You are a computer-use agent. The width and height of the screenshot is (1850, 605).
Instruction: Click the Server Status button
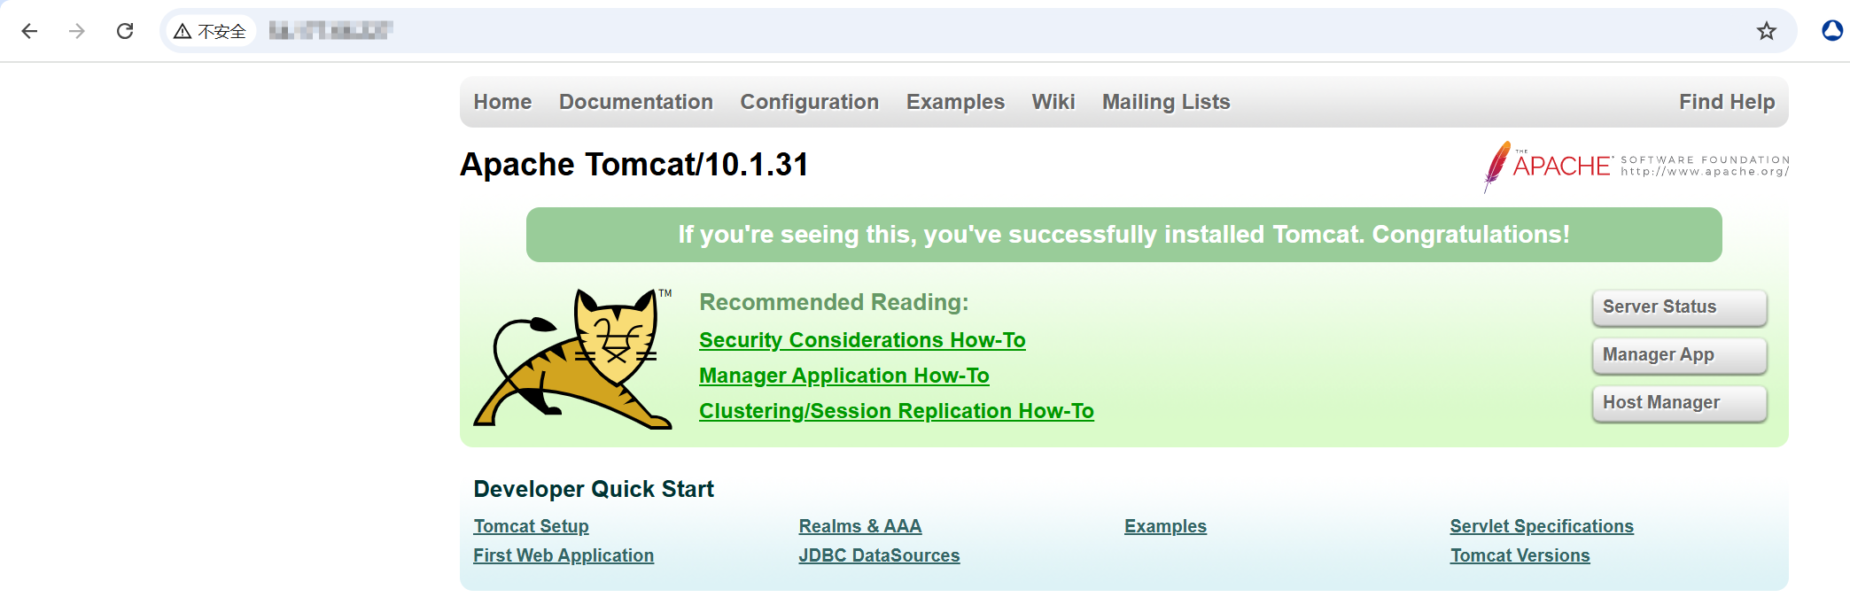pos(1679,307)
